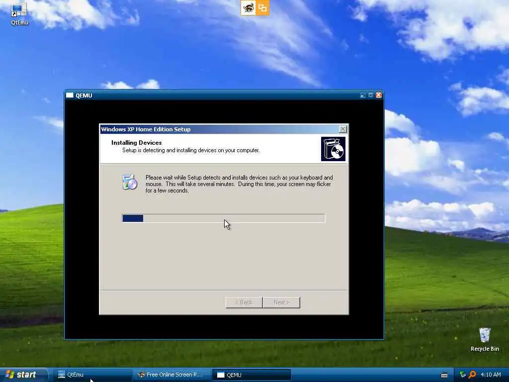
Task: Click the keyboard icon in the taskbar
Action: tap(444, 375)
